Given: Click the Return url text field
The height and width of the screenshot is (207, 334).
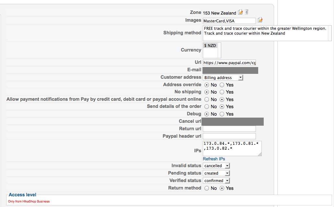Looking at the screenshot, I should coord(229,129).
